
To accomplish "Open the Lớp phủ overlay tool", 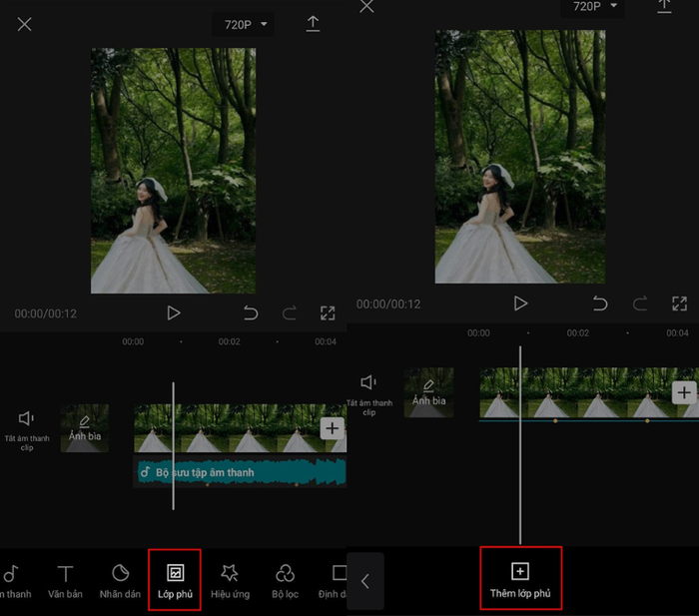I will 175,580.
